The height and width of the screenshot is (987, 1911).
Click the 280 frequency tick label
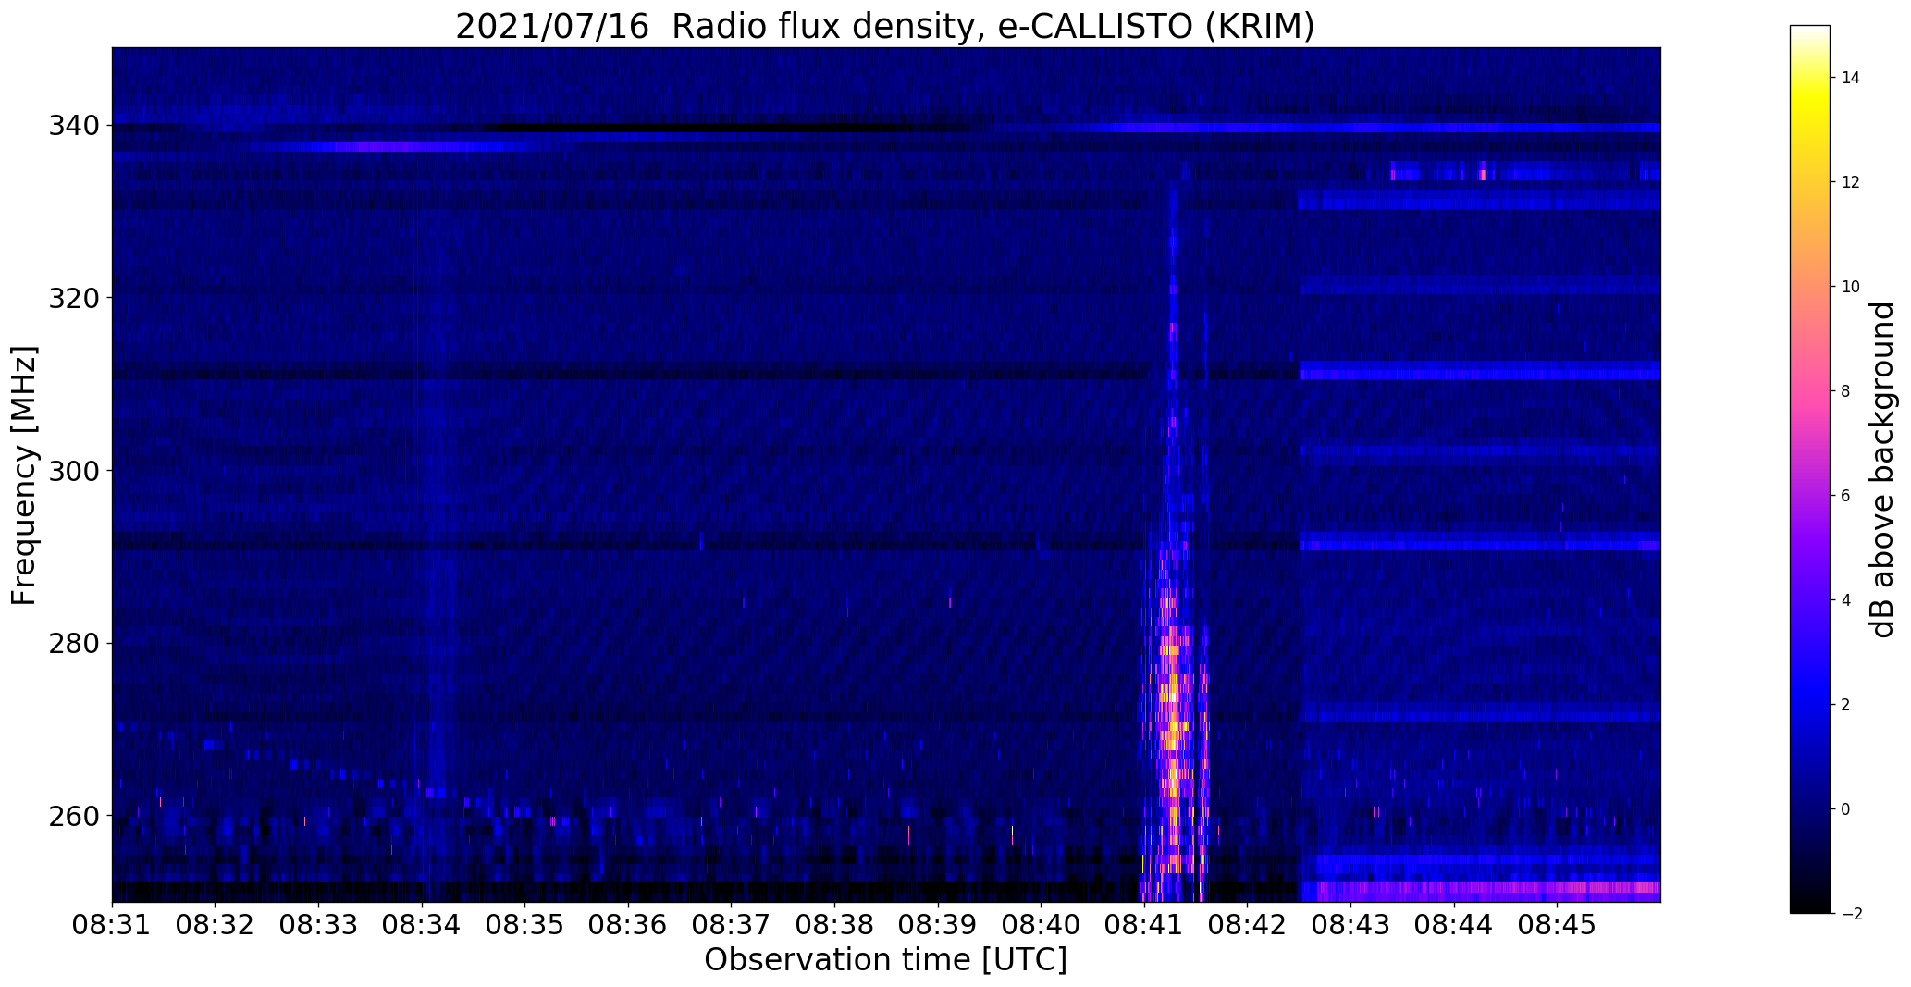[x=75, y=644]
